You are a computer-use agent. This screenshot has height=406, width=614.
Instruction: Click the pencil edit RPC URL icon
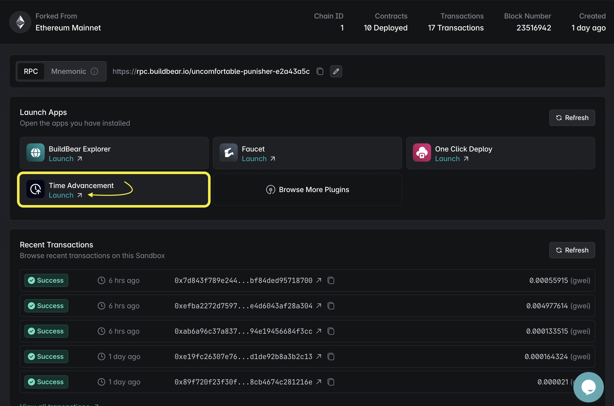336,71
